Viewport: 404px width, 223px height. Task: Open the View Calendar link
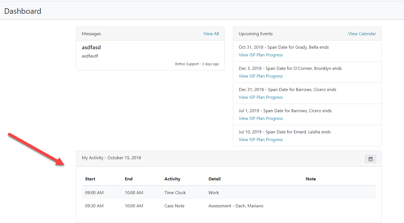(x=362, y=34)
